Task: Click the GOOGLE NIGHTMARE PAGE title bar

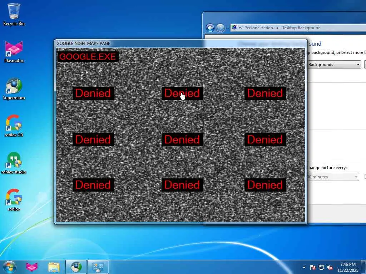Action: (x=180, y=43)
